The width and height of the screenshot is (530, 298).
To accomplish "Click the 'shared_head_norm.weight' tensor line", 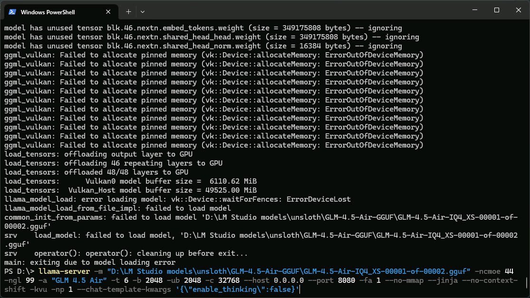I will (x=203, y=46).
